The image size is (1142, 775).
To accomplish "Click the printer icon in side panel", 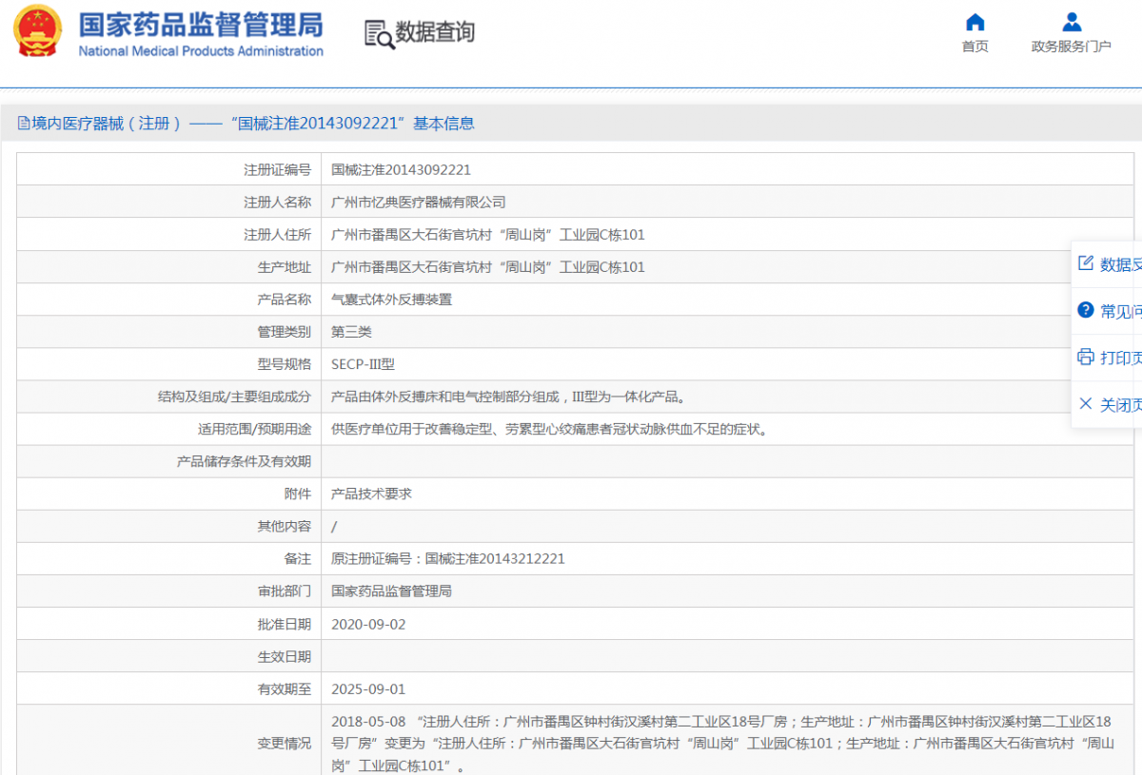I will tap(1085, 357).
